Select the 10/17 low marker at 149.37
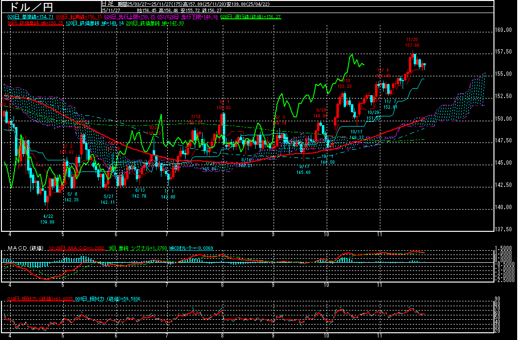Image resolution: width=522 pixels, height=340 pixels. coord(357,135)
